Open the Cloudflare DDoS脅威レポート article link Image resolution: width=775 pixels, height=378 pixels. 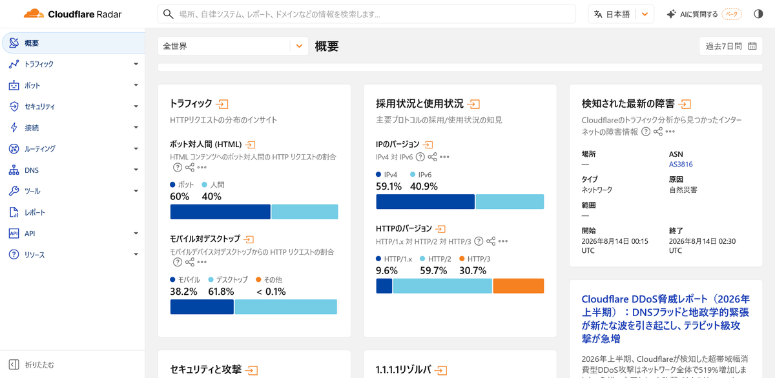tap(665, 319)
